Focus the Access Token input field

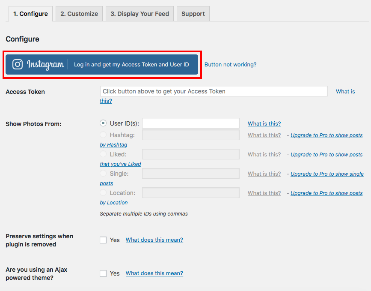[214, 91]
